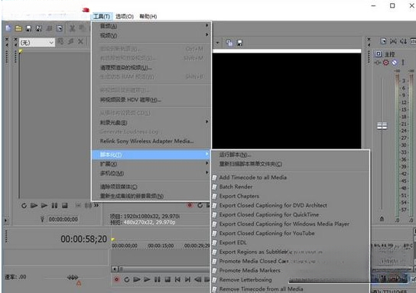
Task: Click the master volume fader handle
Action: pos(382,125)
